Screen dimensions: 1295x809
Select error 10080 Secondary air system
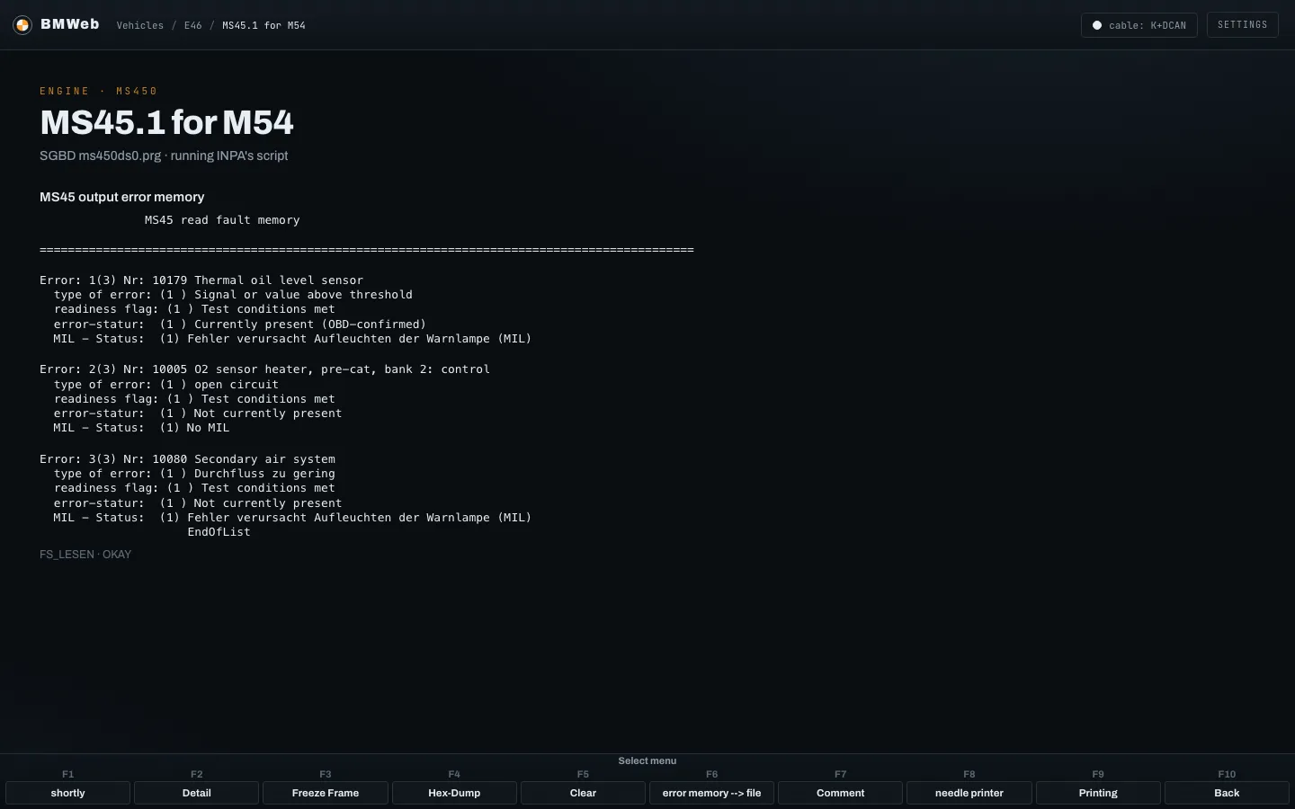[187, 459]
